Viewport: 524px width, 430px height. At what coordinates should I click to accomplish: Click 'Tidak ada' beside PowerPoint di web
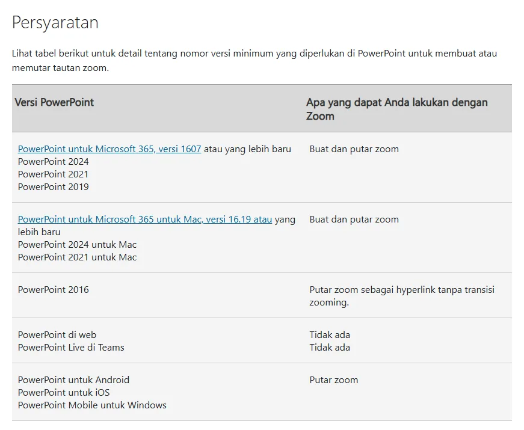(x=330, y=335)
